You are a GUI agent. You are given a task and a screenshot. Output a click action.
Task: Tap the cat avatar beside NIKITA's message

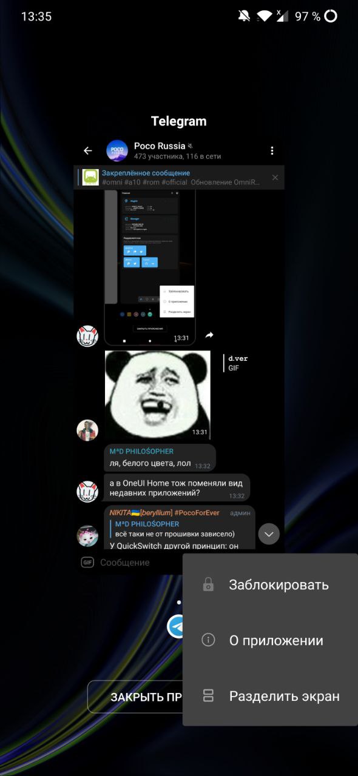pos(87,536)
